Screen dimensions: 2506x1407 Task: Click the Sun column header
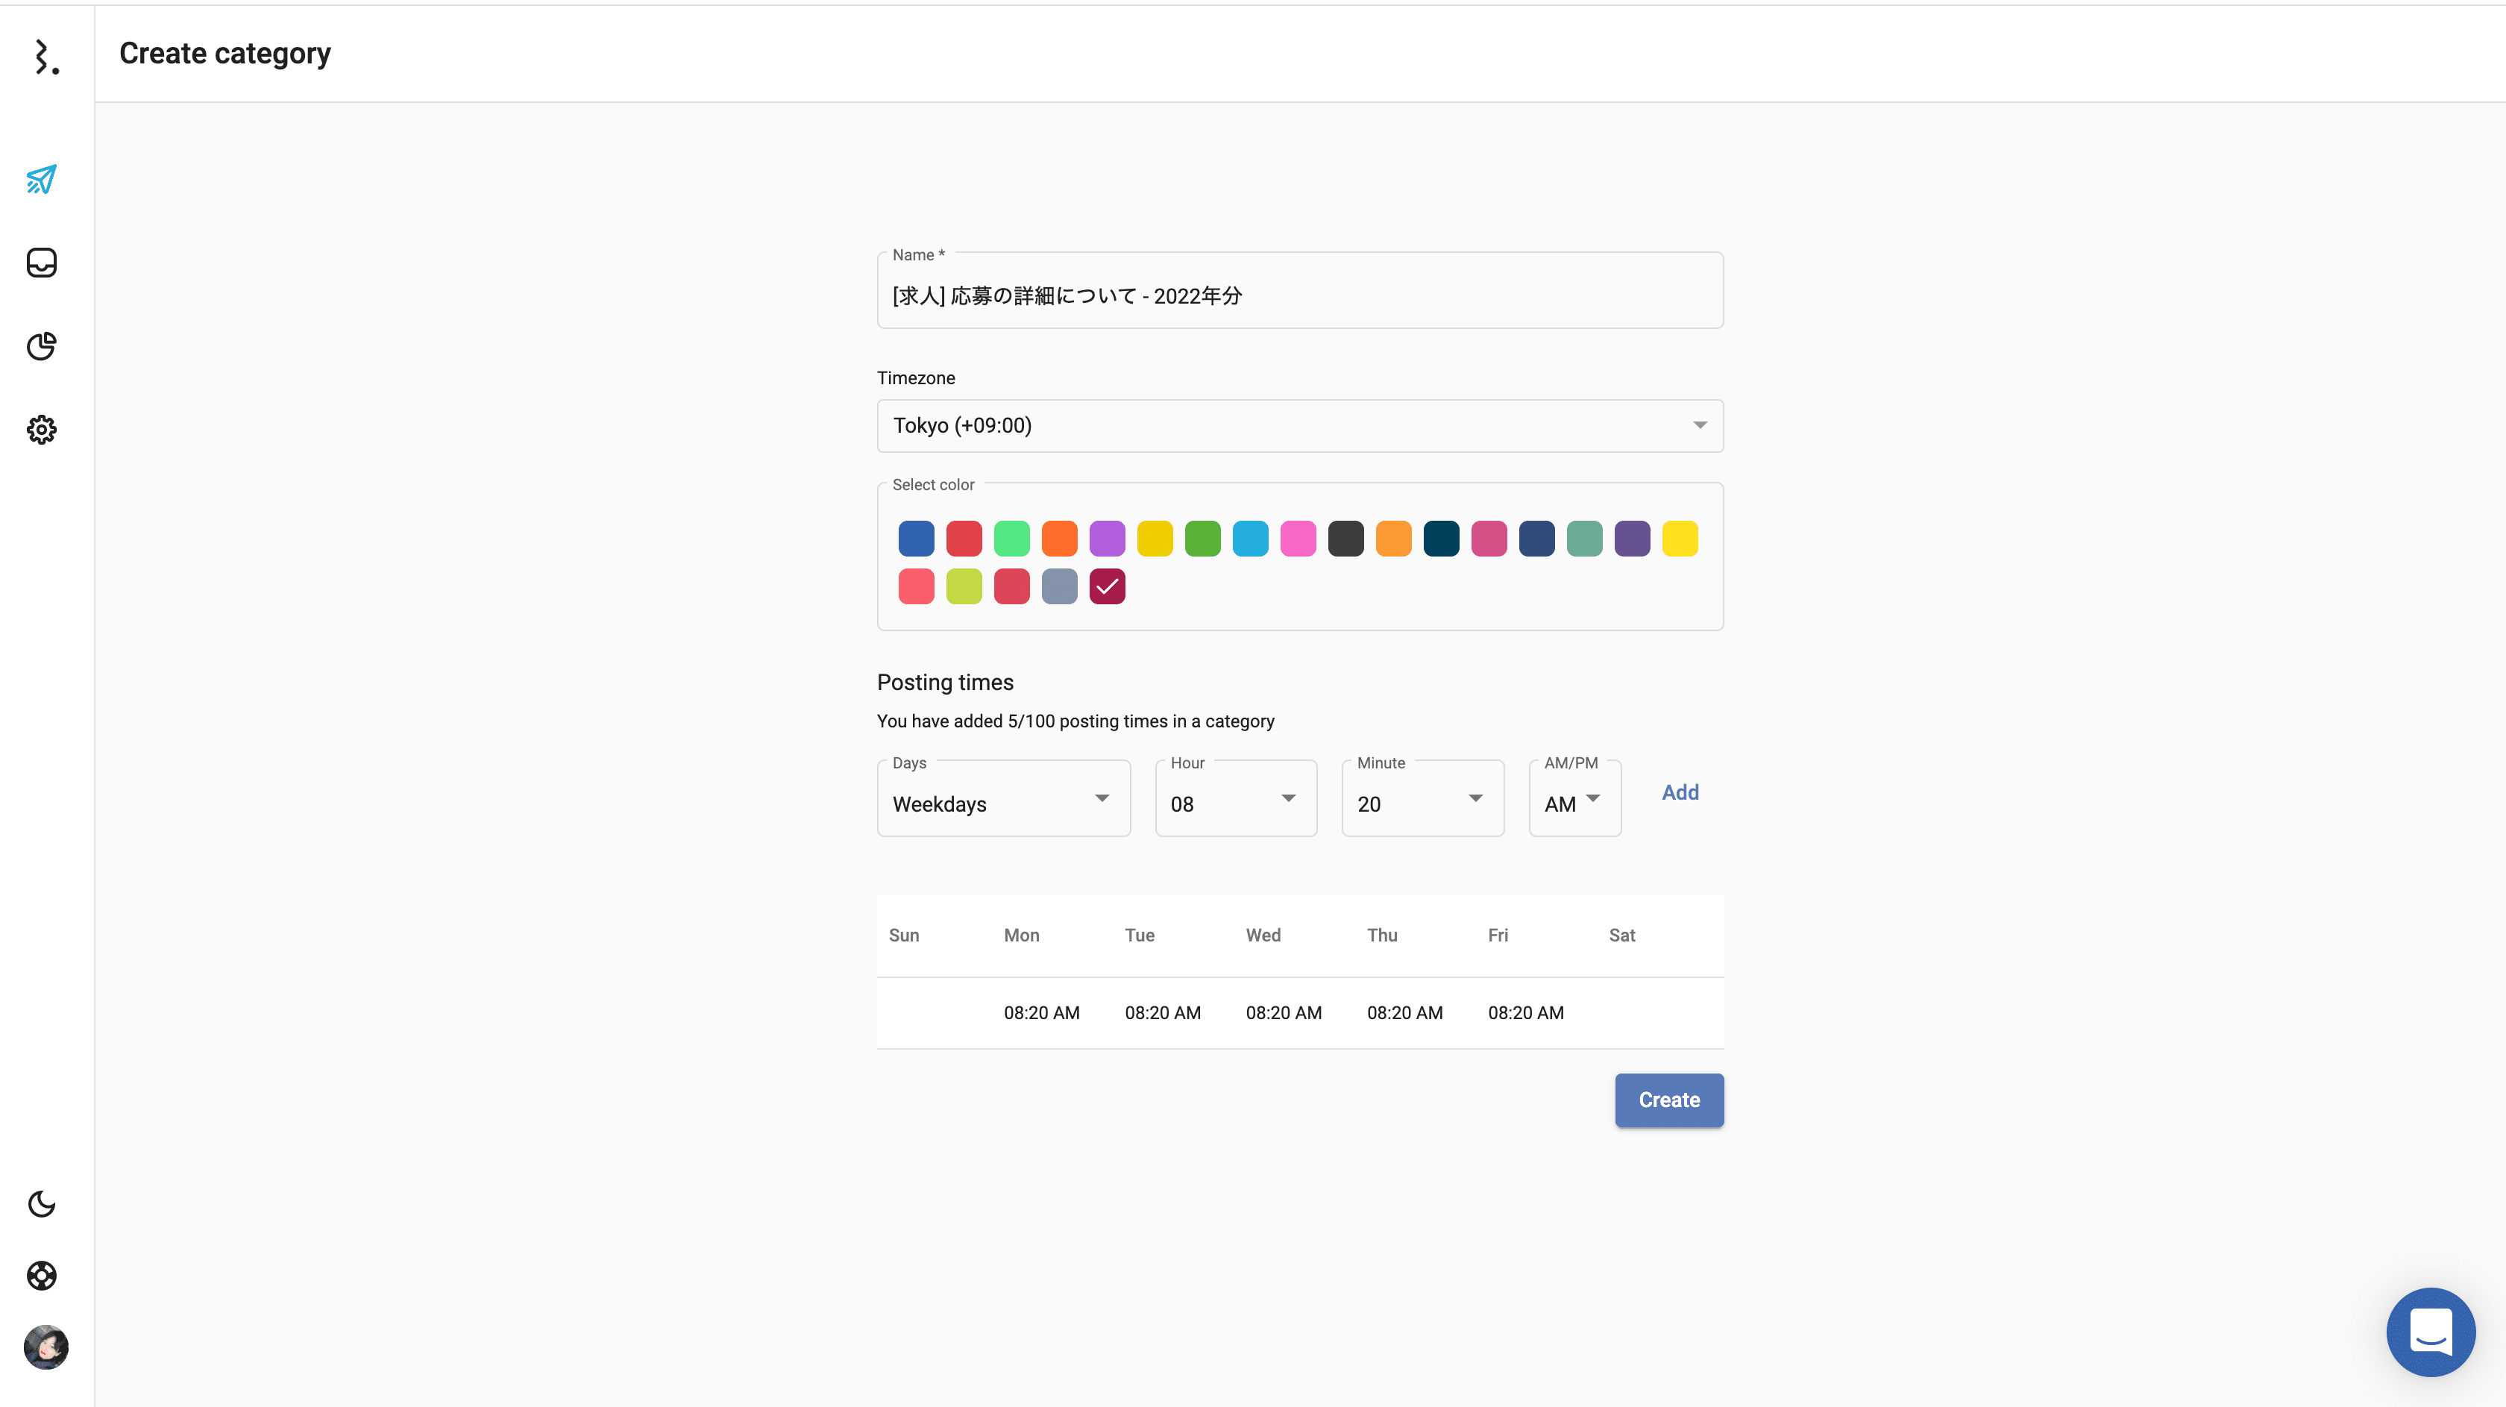904,935
